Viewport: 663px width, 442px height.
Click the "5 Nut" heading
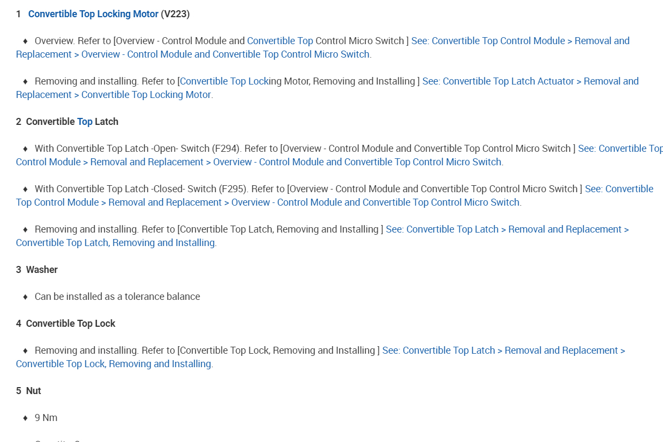click(x=28, y=391)
